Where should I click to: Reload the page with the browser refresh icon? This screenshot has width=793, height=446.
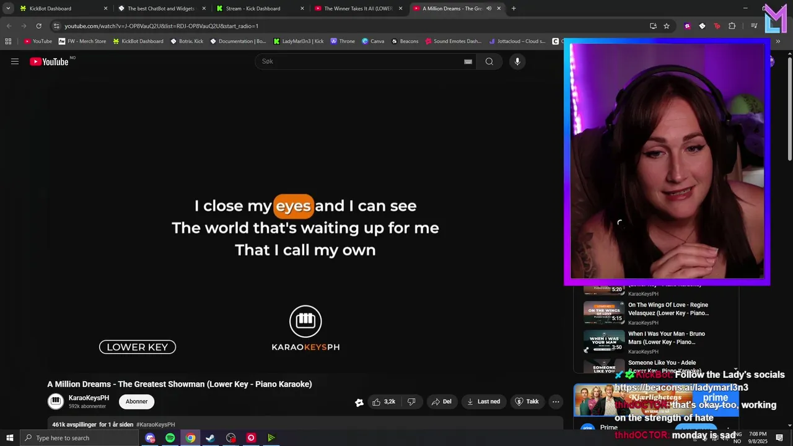(38, 26)
